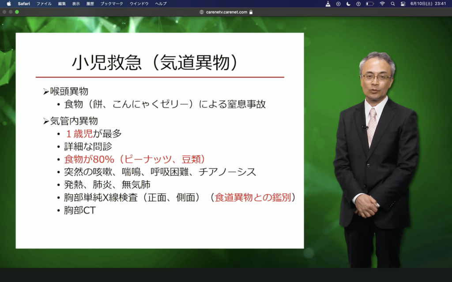The height and width of the screenshot is (282, 452).
Task: Open the ファイル menu
Action: (x=44, y=4)
